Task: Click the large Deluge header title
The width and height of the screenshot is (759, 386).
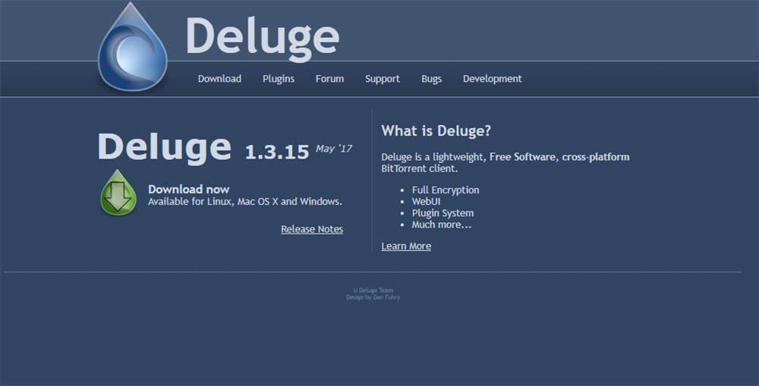Action: 262,36
